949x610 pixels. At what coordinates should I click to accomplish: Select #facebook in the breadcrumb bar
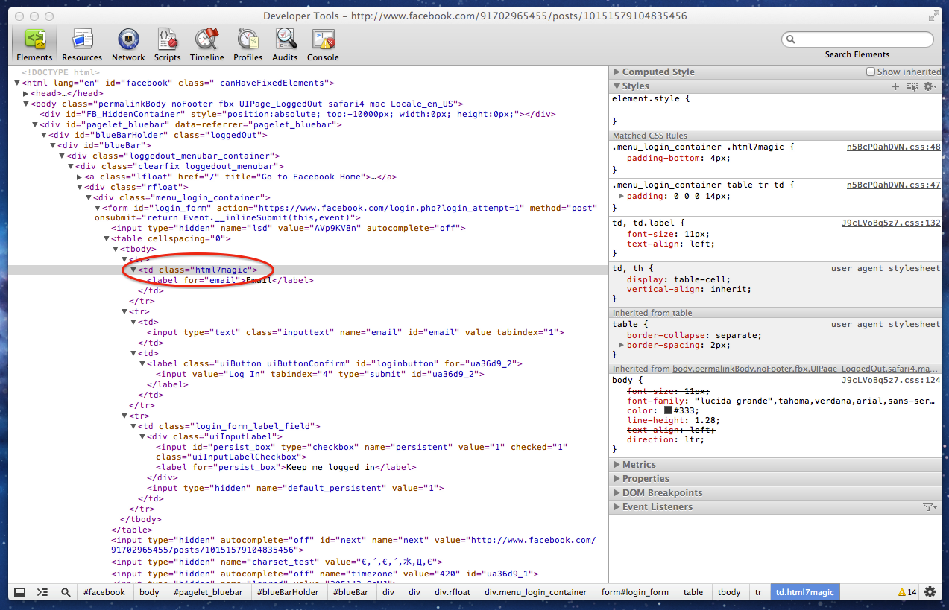point(104,592)
